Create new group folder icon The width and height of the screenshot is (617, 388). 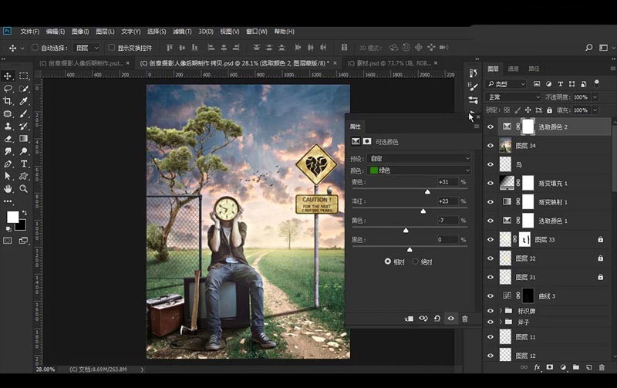click(x=575, y=367)
